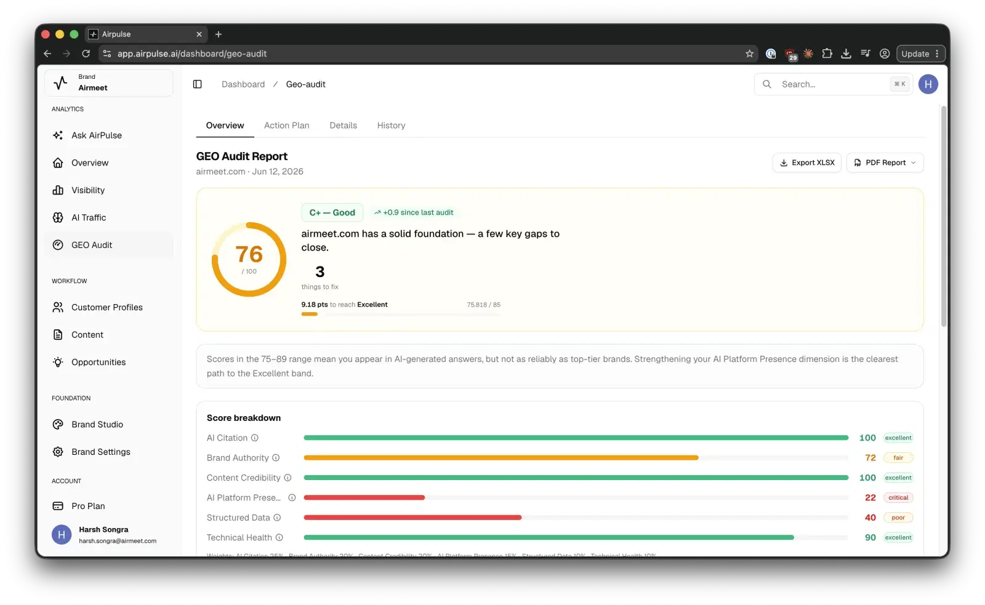Switch to the Action Plan tab
Screen dimensions: 985x605
(287, 126)
